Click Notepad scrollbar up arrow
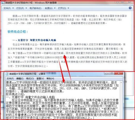This screenshot has height=120, width=135. pos(121,82)
